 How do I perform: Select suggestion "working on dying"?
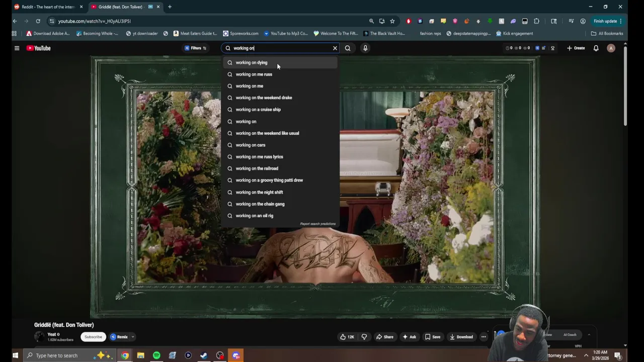click(280, 63)
